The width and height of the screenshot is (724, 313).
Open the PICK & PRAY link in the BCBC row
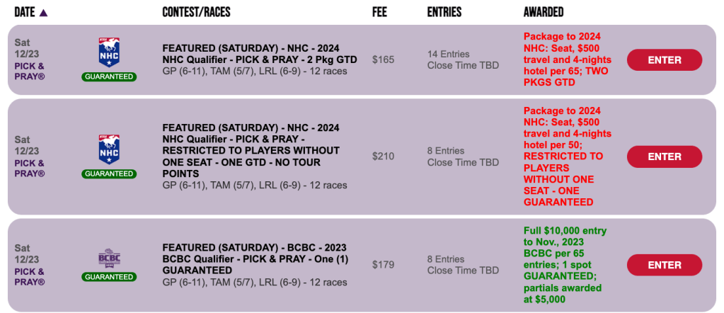[x=30, y=276]
